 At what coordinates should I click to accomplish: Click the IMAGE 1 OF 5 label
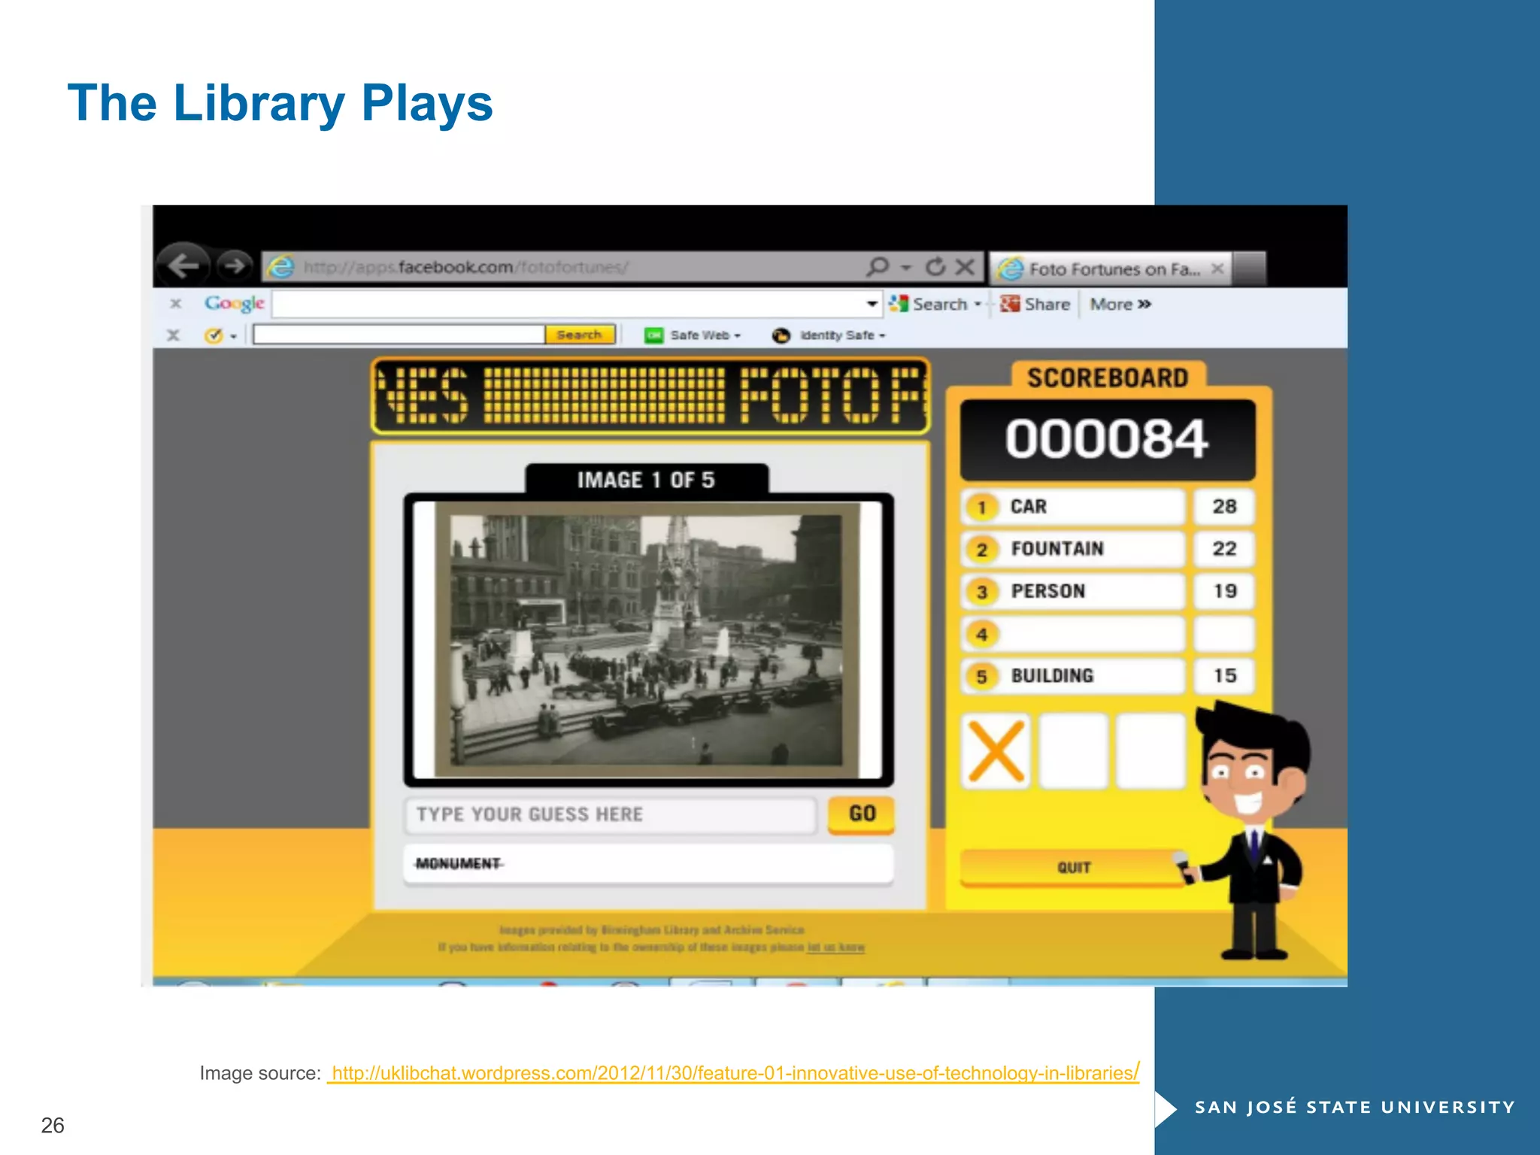(x=646, y=480)
